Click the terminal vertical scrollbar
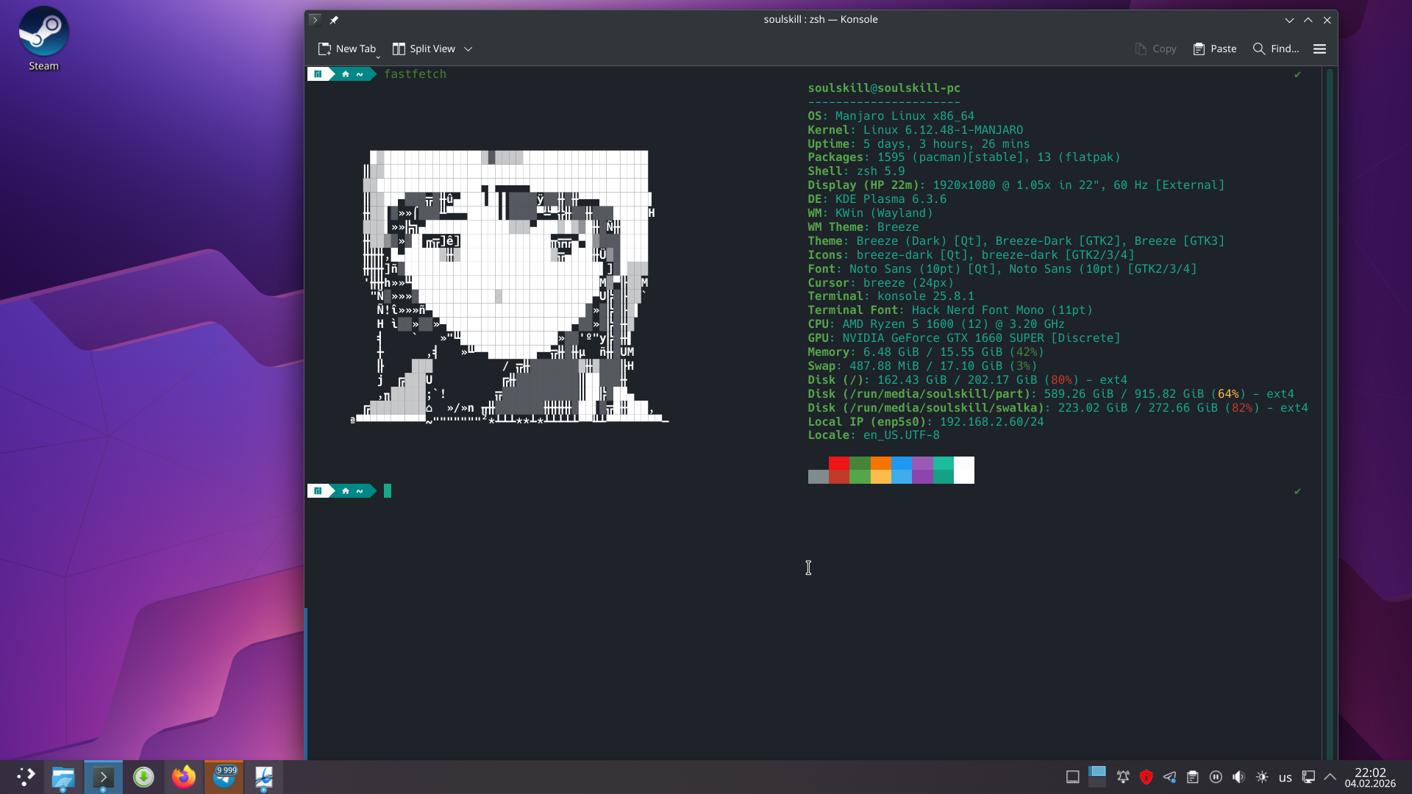The width and height of the screenshot is (1412, 794). click(x=1329, y=412)
